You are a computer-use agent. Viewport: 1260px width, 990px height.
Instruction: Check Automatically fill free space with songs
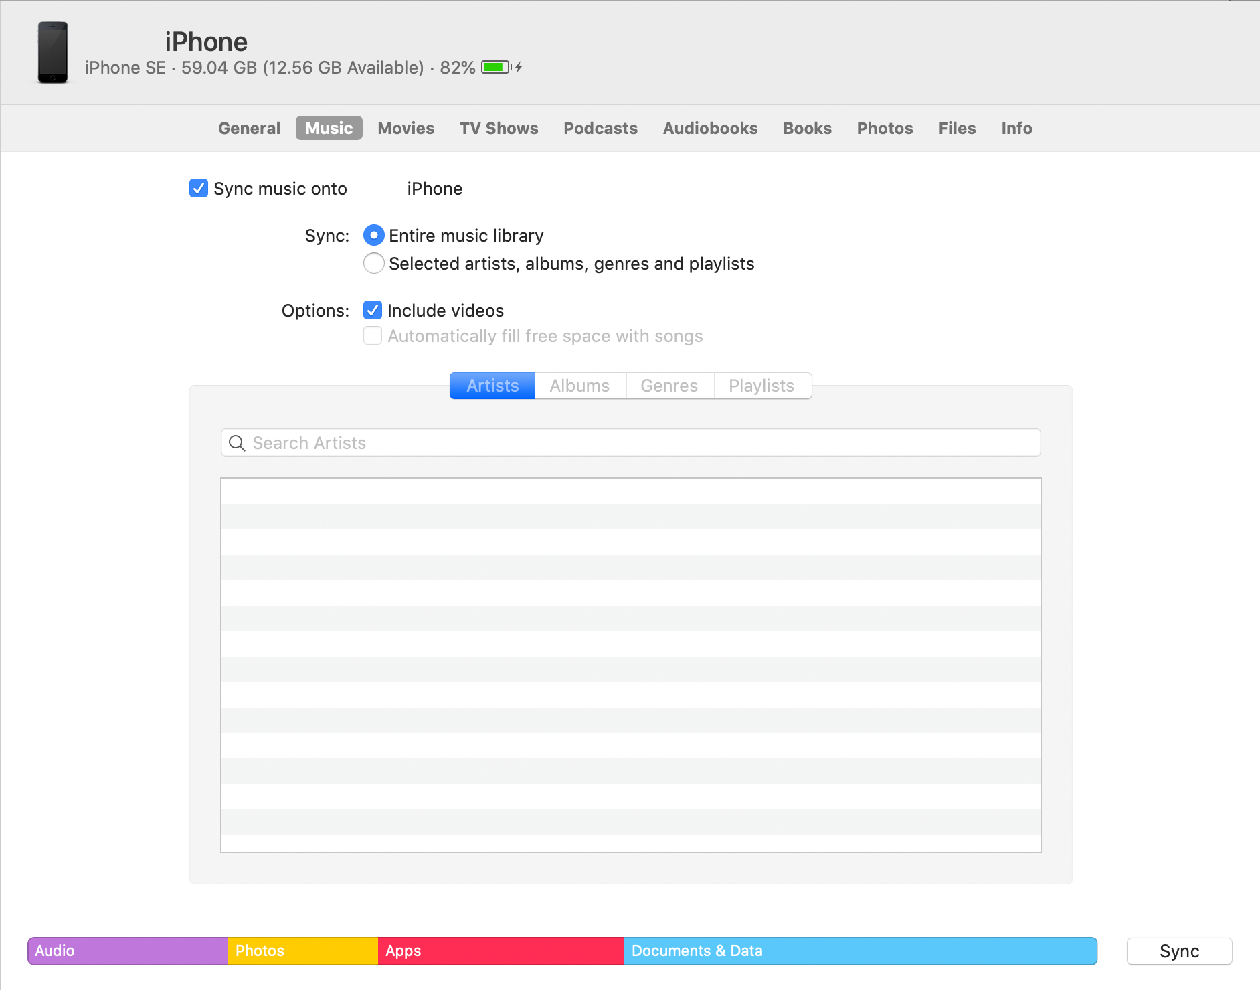(x=373, y=335)
